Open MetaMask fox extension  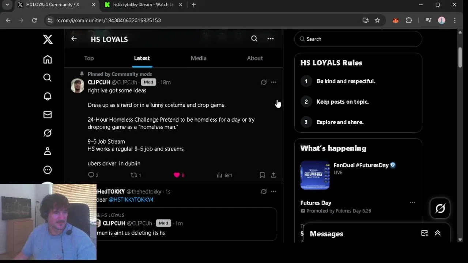[396, 20]
